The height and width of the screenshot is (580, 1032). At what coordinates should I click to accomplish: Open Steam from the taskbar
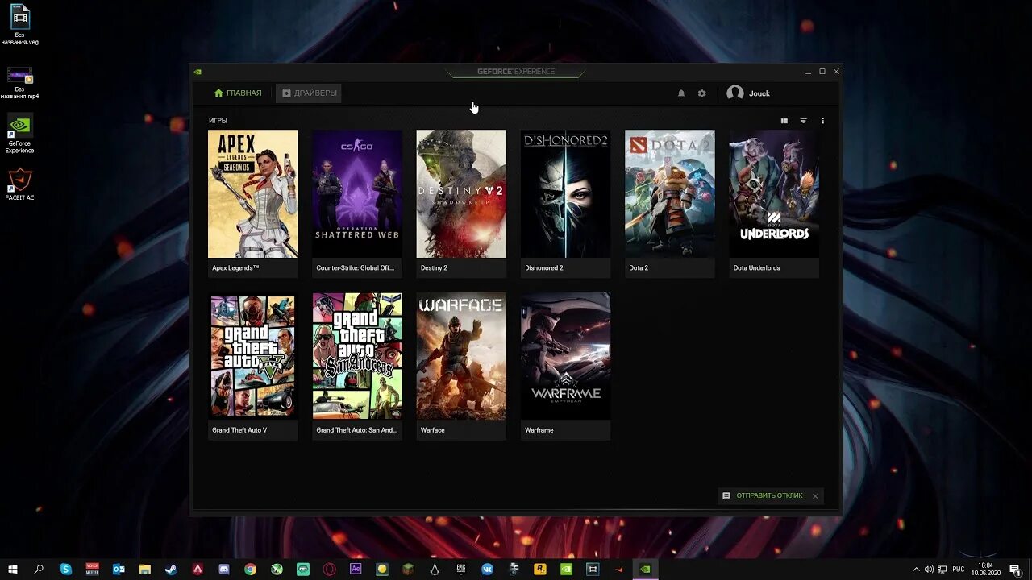click(x=171, y=569)
